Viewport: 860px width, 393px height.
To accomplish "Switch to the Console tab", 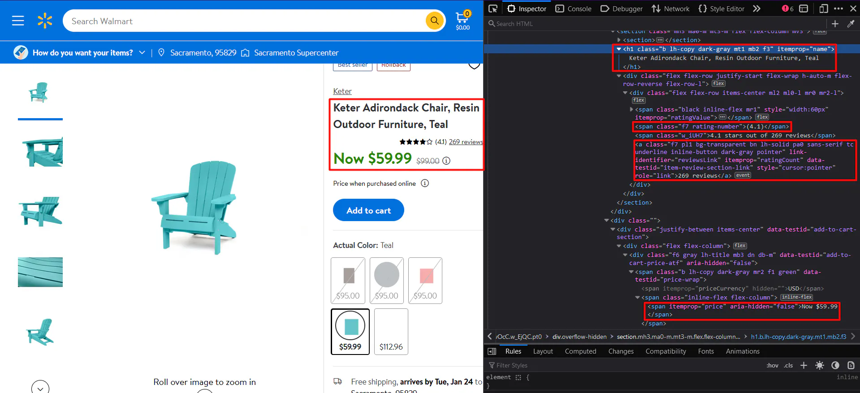I will (573, 9).
